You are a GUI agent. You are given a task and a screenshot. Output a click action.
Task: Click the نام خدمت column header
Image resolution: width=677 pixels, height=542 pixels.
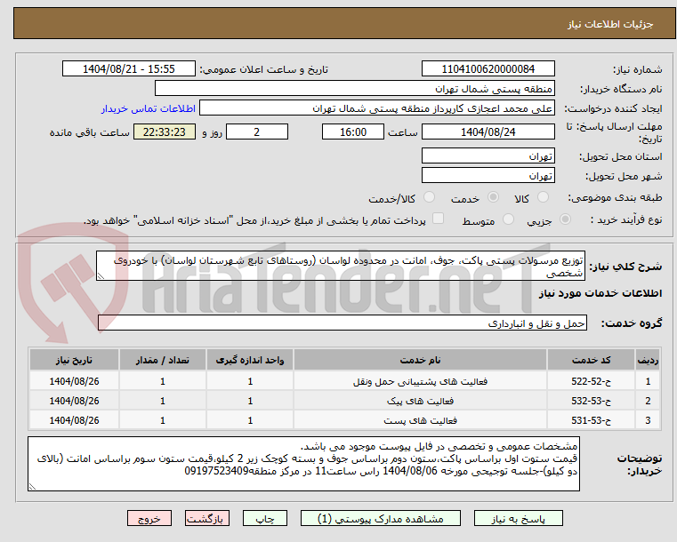point(420,360)
